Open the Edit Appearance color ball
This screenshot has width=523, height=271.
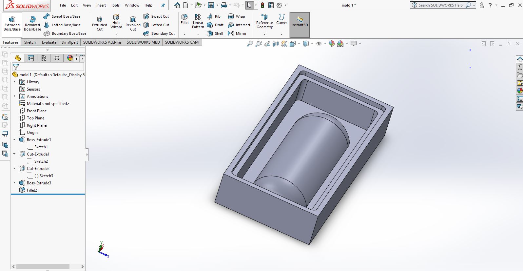pos(332,44)
